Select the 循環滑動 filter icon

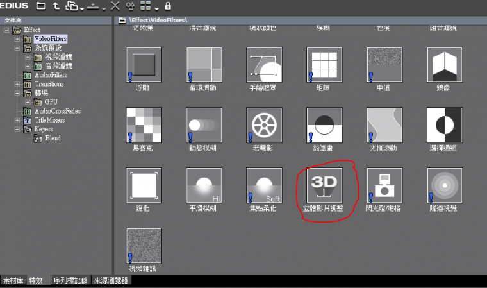pos(204,65)
